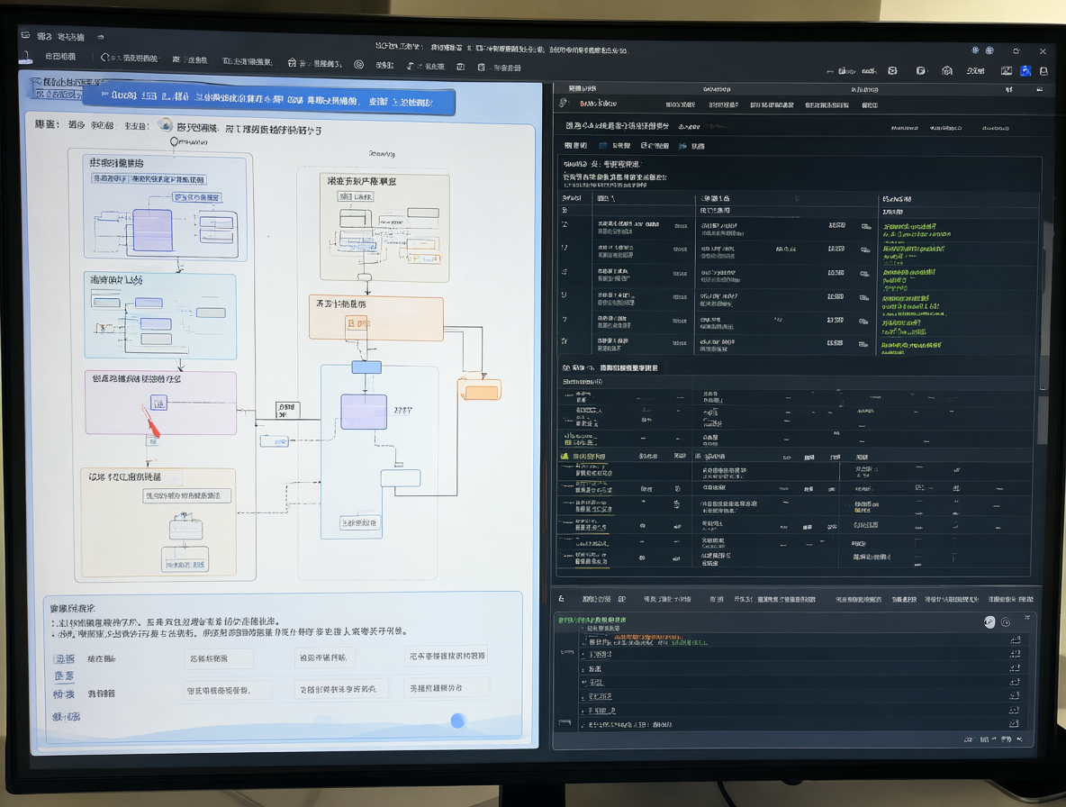Click the blue arrow icon in right panel tab row
This screenshot has width=1066, height=807.
682,146
